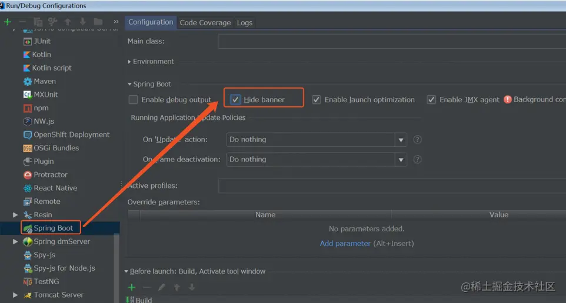Click the green Add New Configuration plus icon
The image size is (566, 303).
[x=7, y=22]
